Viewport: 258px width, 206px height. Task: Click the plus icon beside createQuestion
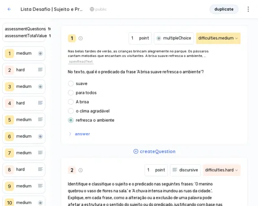[x=136, y=151]
